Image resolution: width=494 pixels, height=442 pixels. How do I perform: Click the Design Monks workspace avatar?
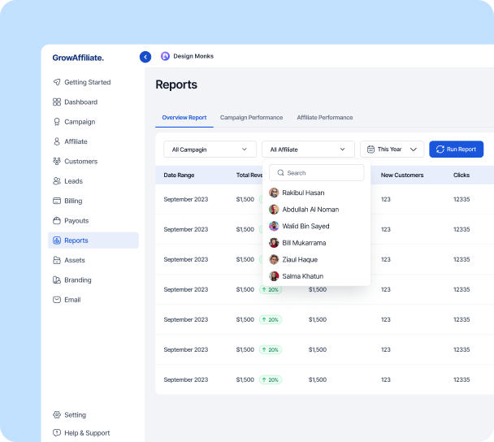166,56
